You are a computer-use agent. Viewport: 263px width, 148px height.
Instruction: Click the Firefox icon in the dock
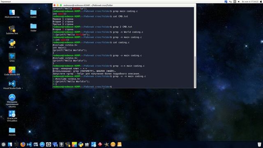[23, 144]
